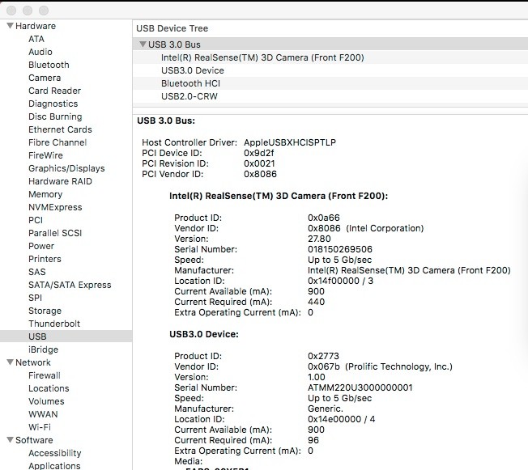Image resolution: width=528 pixels, height=470 pixels.
Task: Open FireWire category
Action: pyautogui.click(x=45, y=155)
